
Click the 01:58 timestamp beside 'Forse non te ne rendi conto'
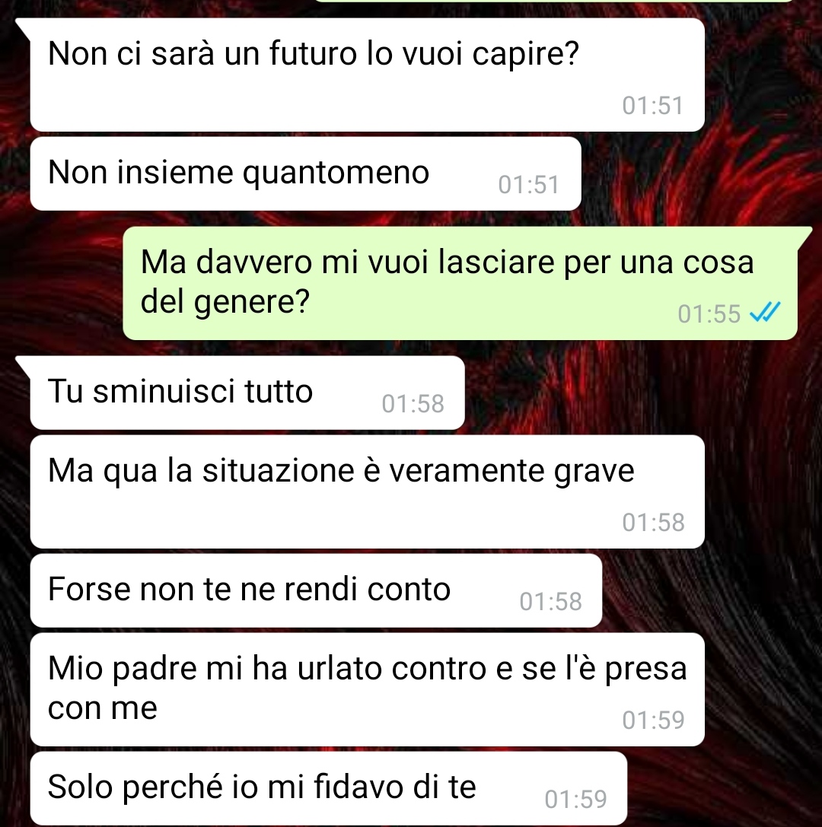(x=550, y=602)
